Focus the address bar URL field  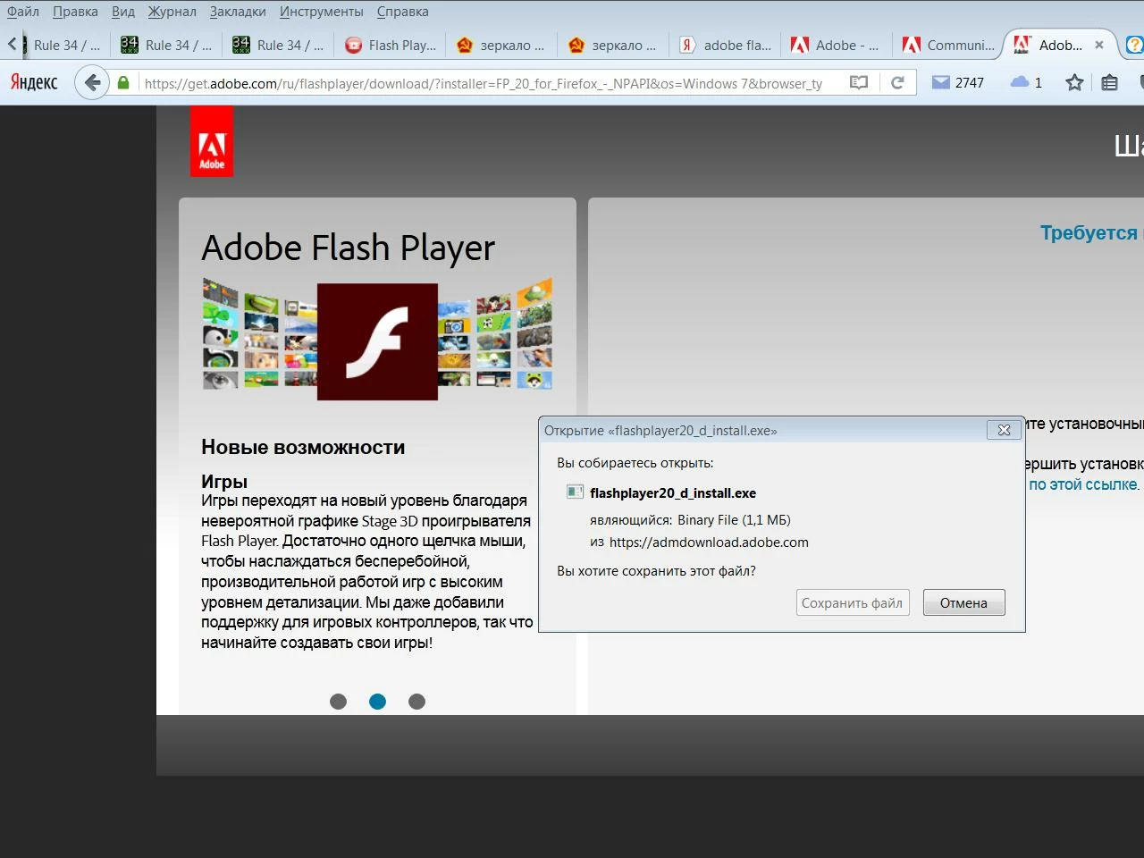point(483,83)
